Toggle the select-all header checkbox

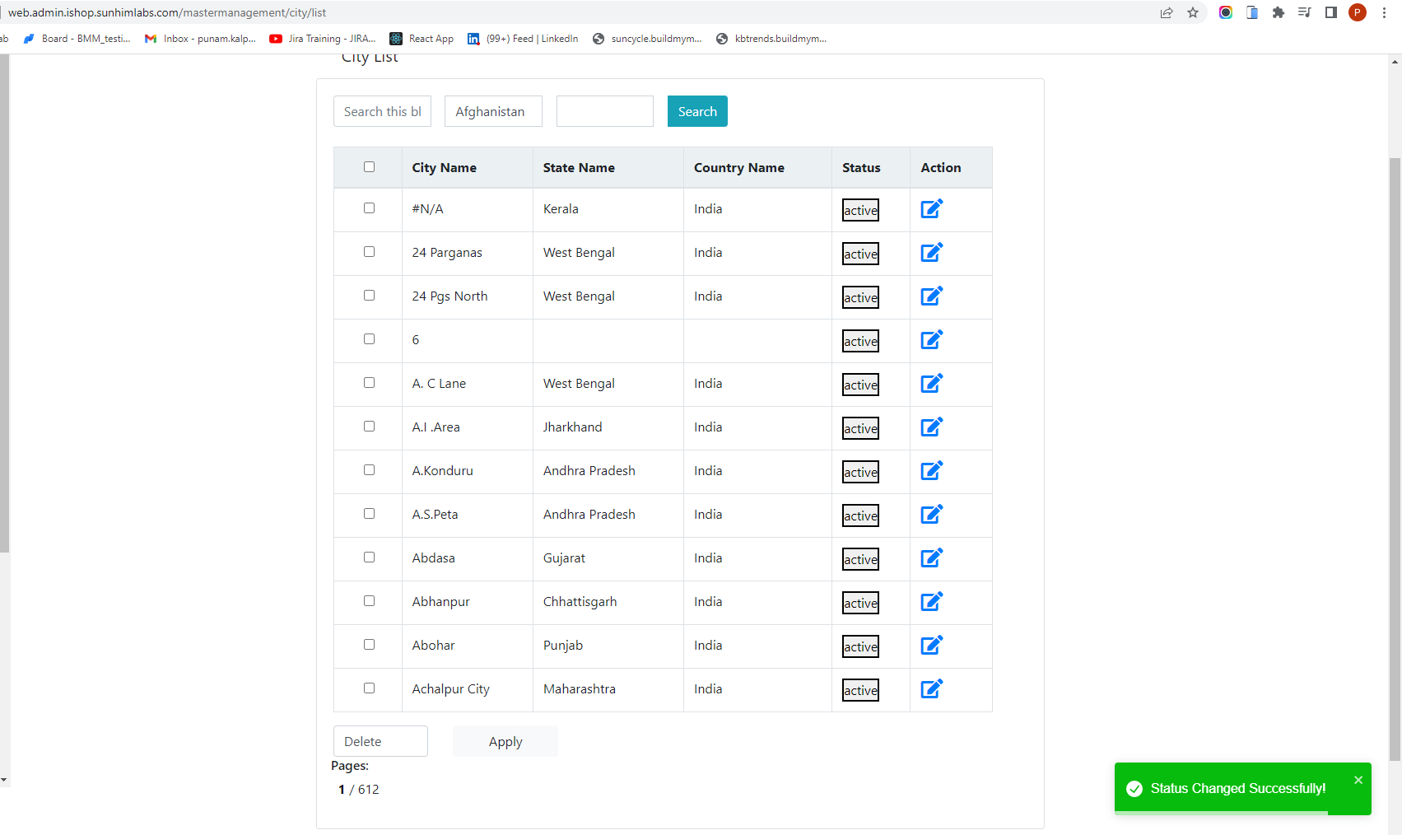[369, 167]
